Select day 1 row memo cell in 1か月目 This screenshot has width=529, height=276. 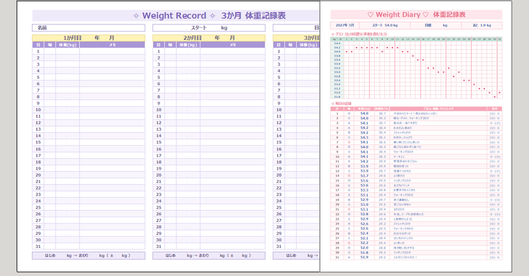(112, 51)
